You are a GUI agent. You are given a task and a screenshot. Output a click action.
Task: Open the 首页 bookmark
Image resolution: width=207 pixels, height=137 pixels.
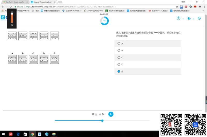pyautogui.click(x=36, y=11)
